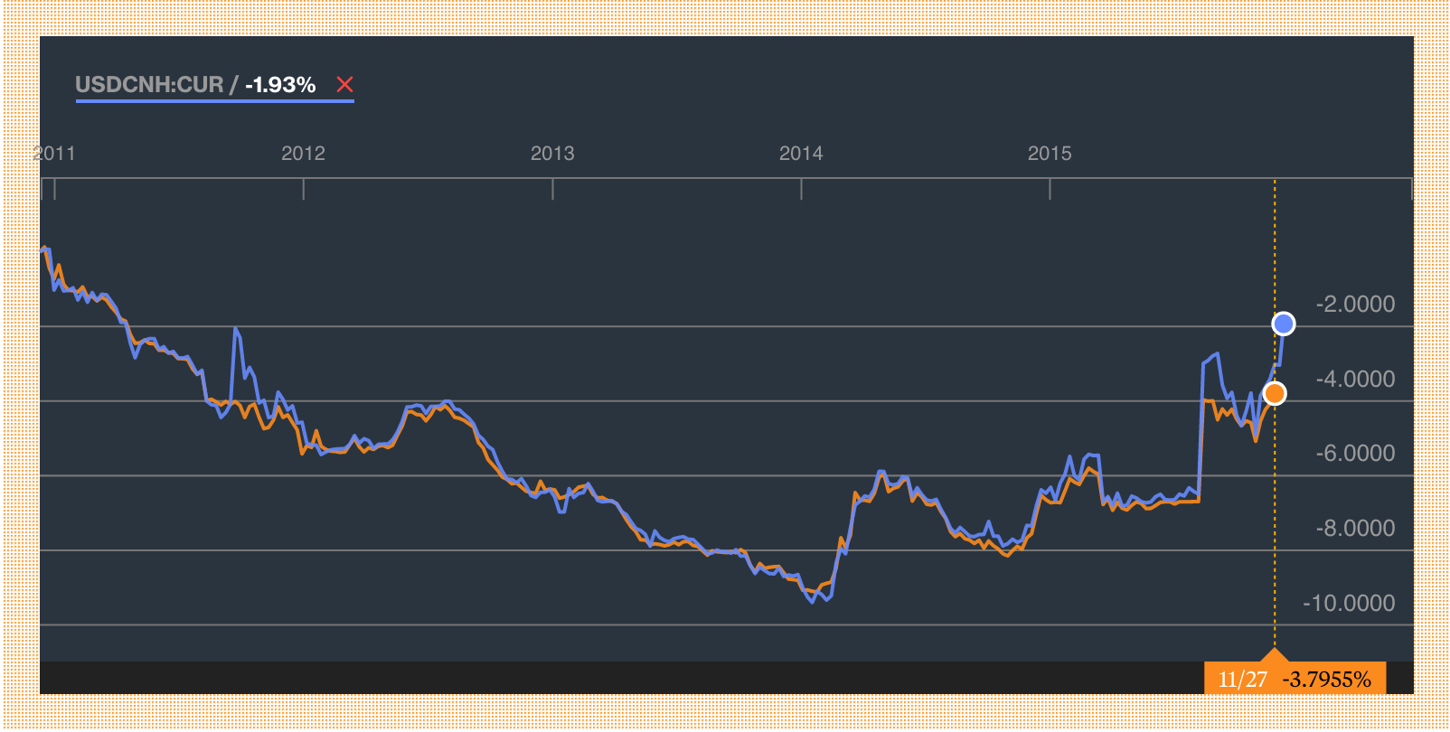The image size is (1450, 732).
Task: Click the orange 11/27 date tooltip
Action: point(1242,680)
